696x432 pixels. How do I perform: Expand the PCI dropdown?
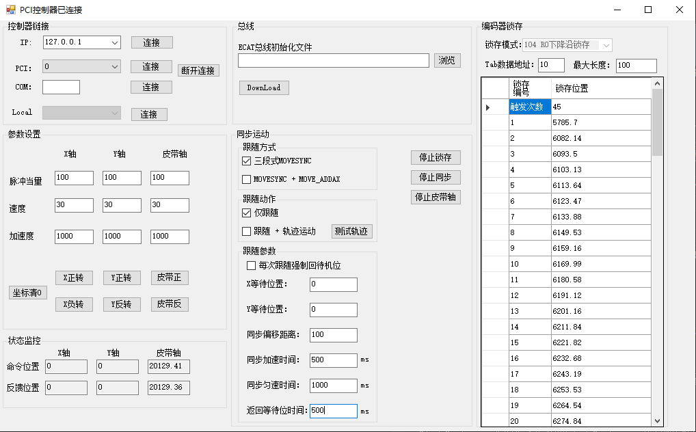pyautogui.click(x=115, y=66)
